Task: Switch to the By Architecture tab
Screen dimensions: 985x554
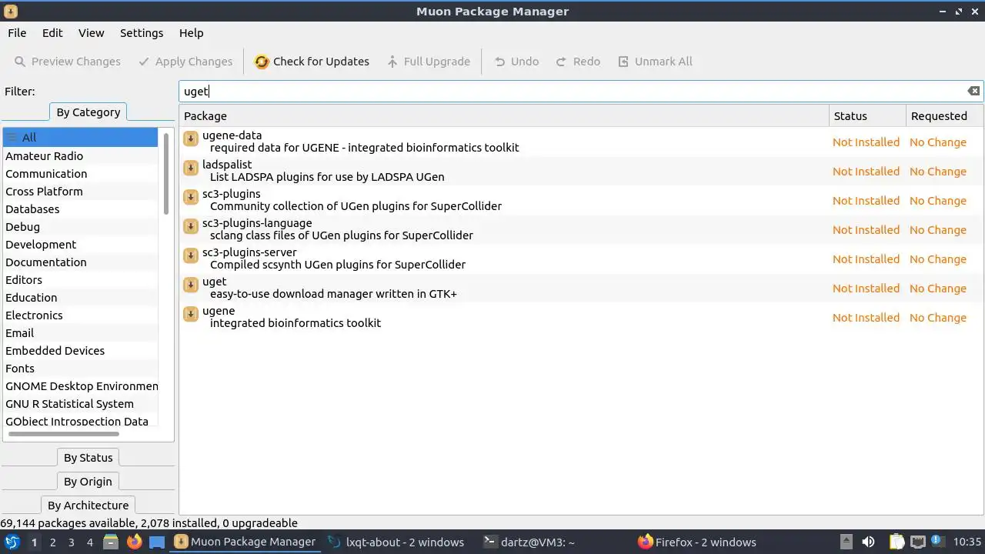Action: [x=88, y=506]
